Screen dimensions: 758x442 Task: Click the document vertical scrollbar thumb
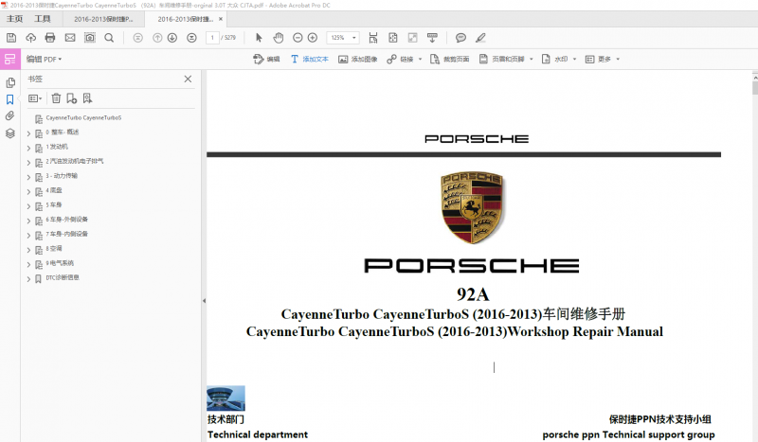click(755, 88)
